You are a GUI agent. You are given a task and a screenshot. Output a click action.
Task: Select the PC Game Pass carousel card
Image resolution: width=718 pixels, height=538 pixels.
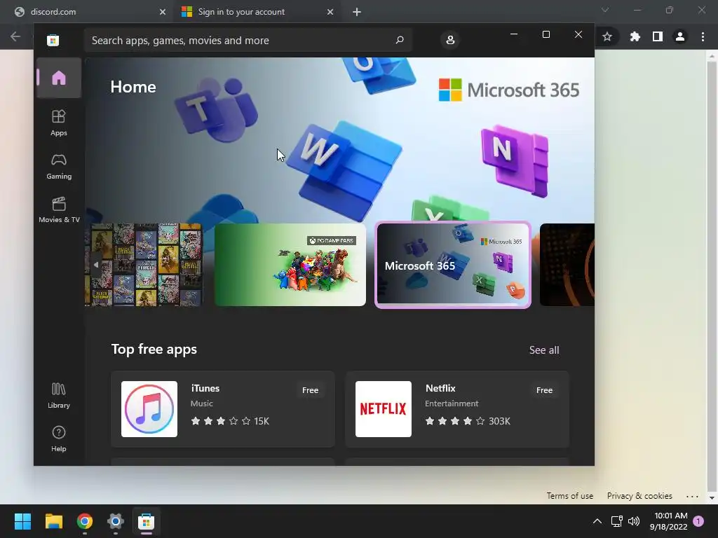290,265
